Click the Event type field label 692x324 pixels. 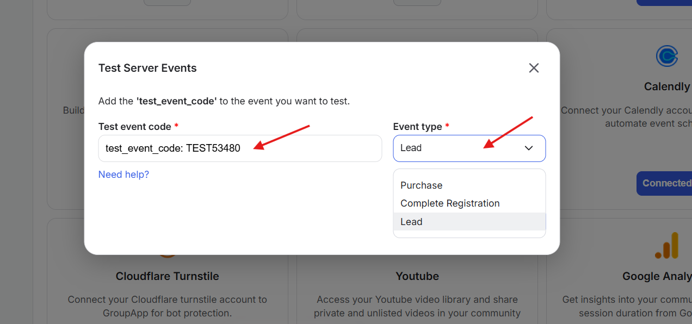click(417, 127)
